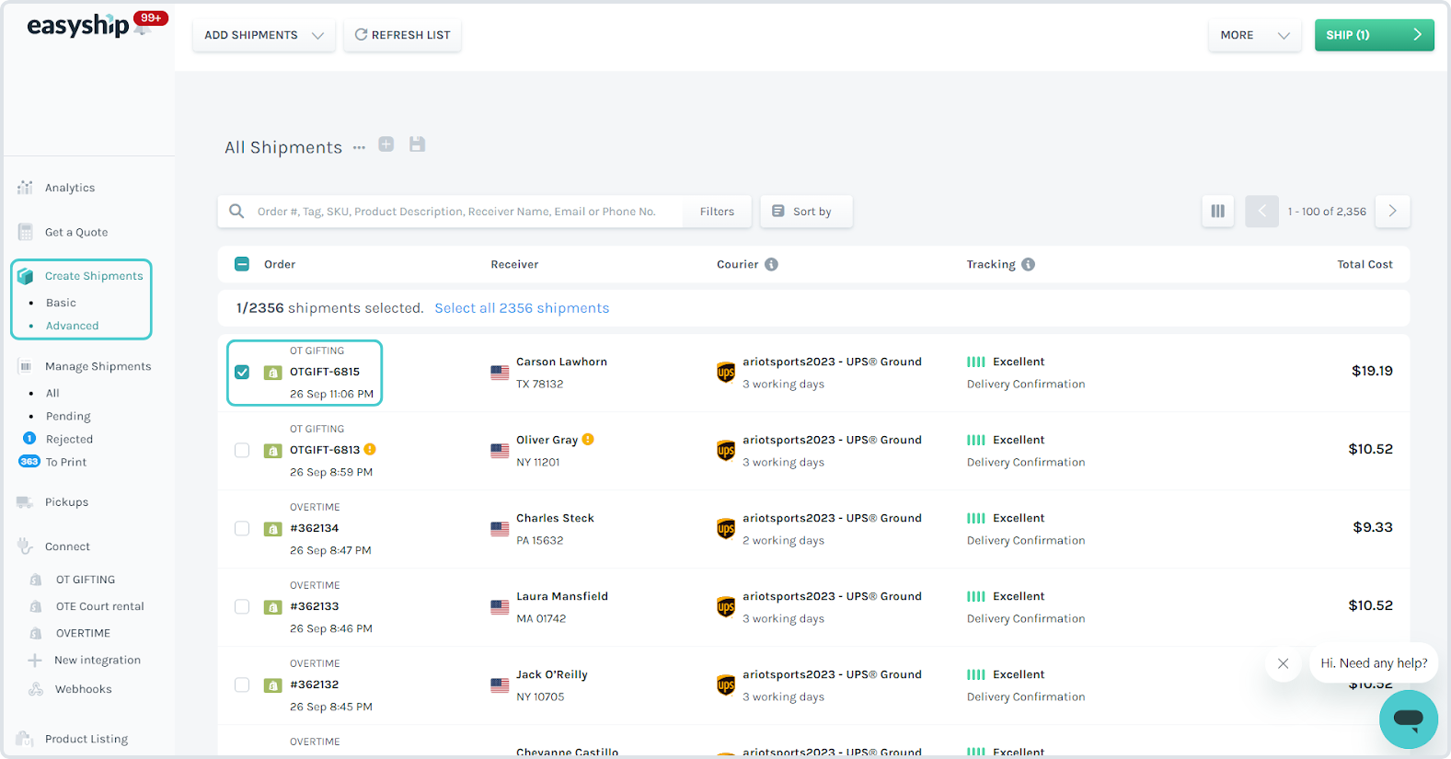Go to the next page of shipments
Screen dimensions: 1451x759
[x=1393, y=212]
